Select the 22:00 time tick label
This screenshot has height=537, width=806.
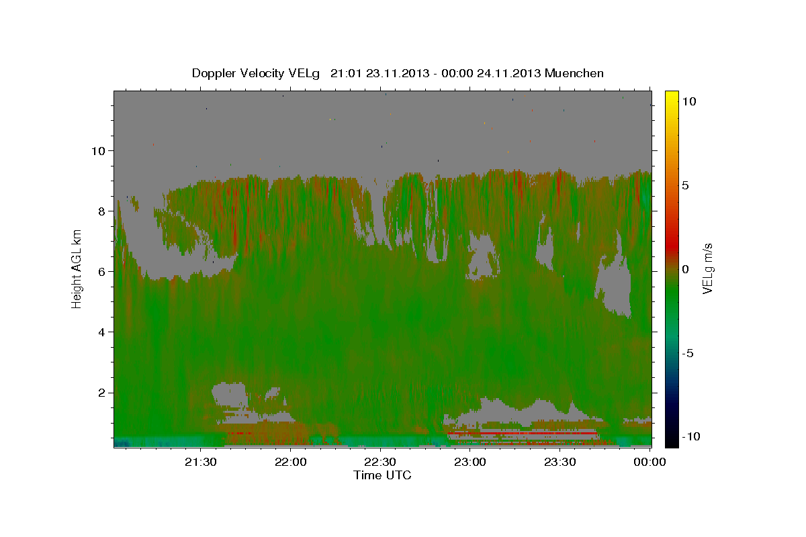pos(291,462)
